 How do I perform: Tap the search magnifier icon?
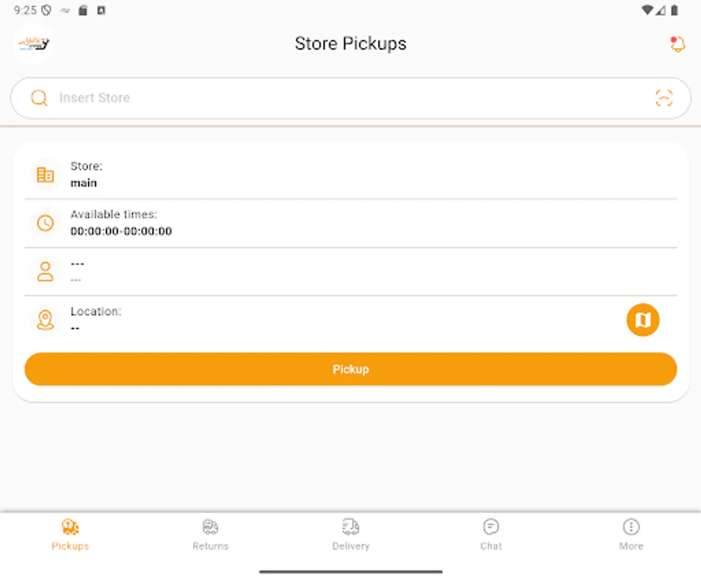39,97
